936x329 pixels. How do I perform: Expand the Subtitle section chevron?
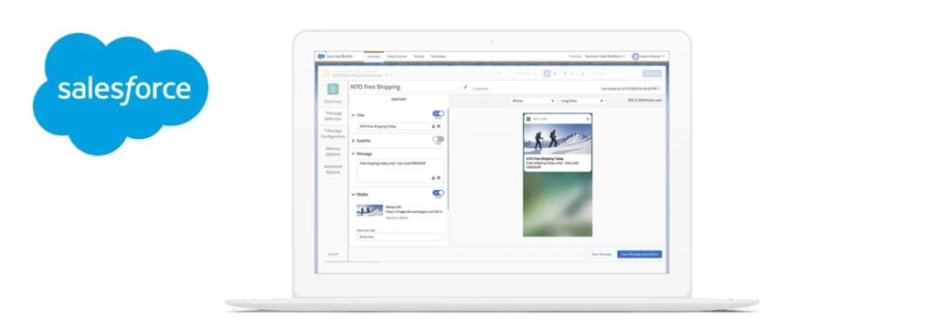click(x=353, y=141)
